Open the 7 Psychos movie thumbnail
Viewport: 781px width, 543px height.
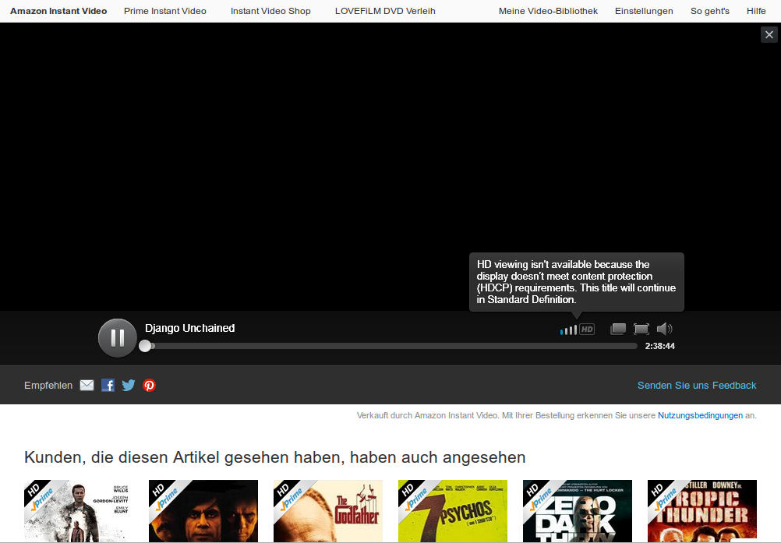click(x=453, y=511)
